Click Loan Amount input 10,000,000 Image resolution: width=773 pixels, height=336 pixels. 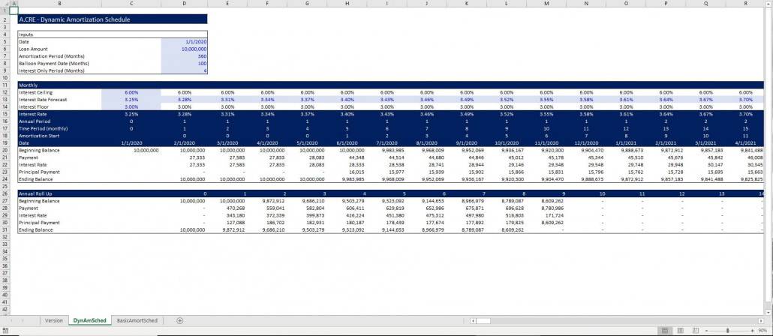184,49
